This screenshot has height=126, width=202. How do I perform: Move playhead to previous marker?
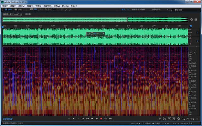point(83,118)
